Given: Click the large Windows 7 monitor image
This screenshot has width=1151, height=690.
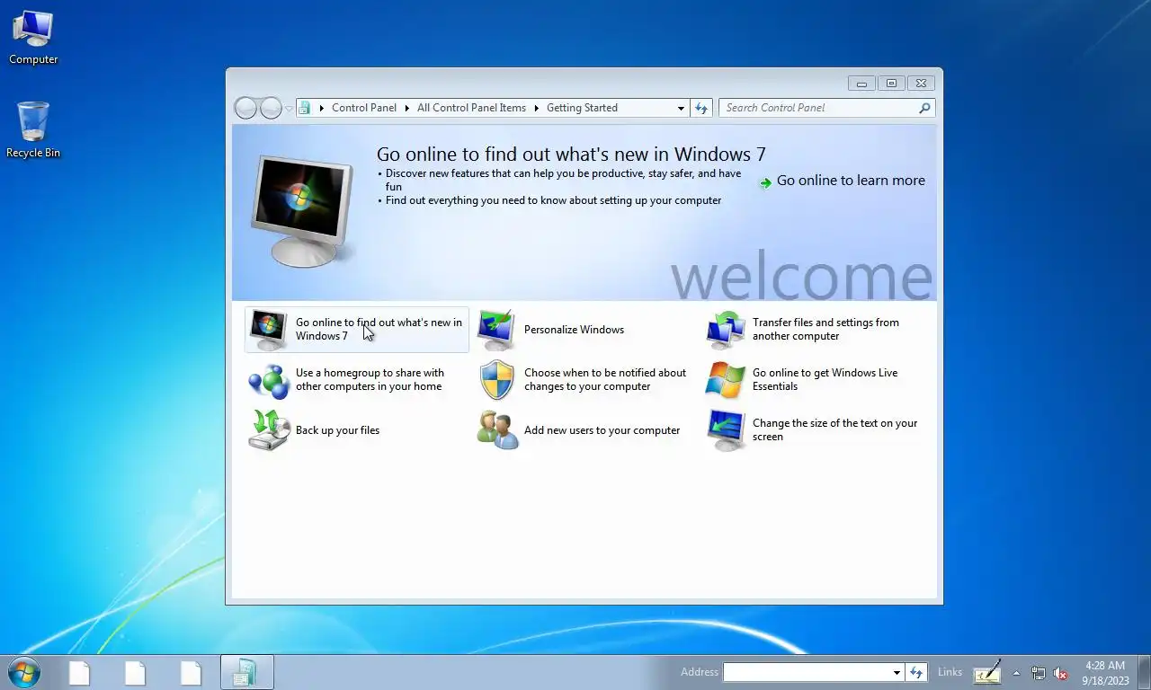Looking at the screenshot, I should [301, 211].
